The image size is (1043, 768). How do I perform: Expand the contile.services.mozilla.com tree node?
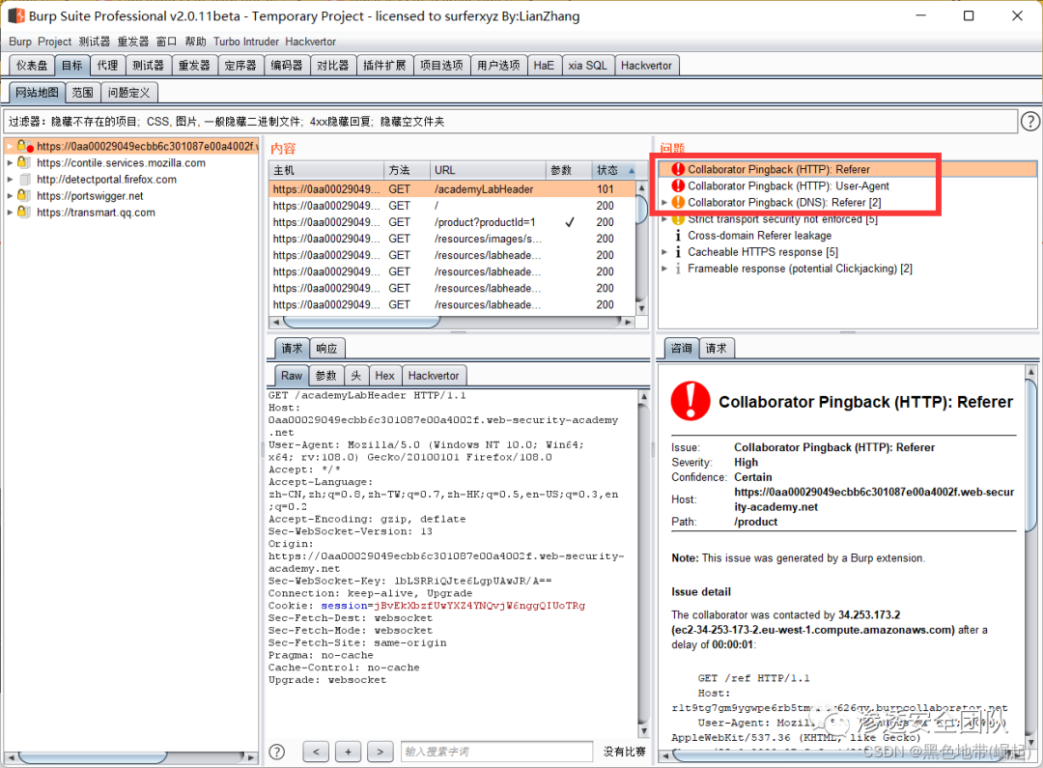pyautogui.click(x=10, y=162)
